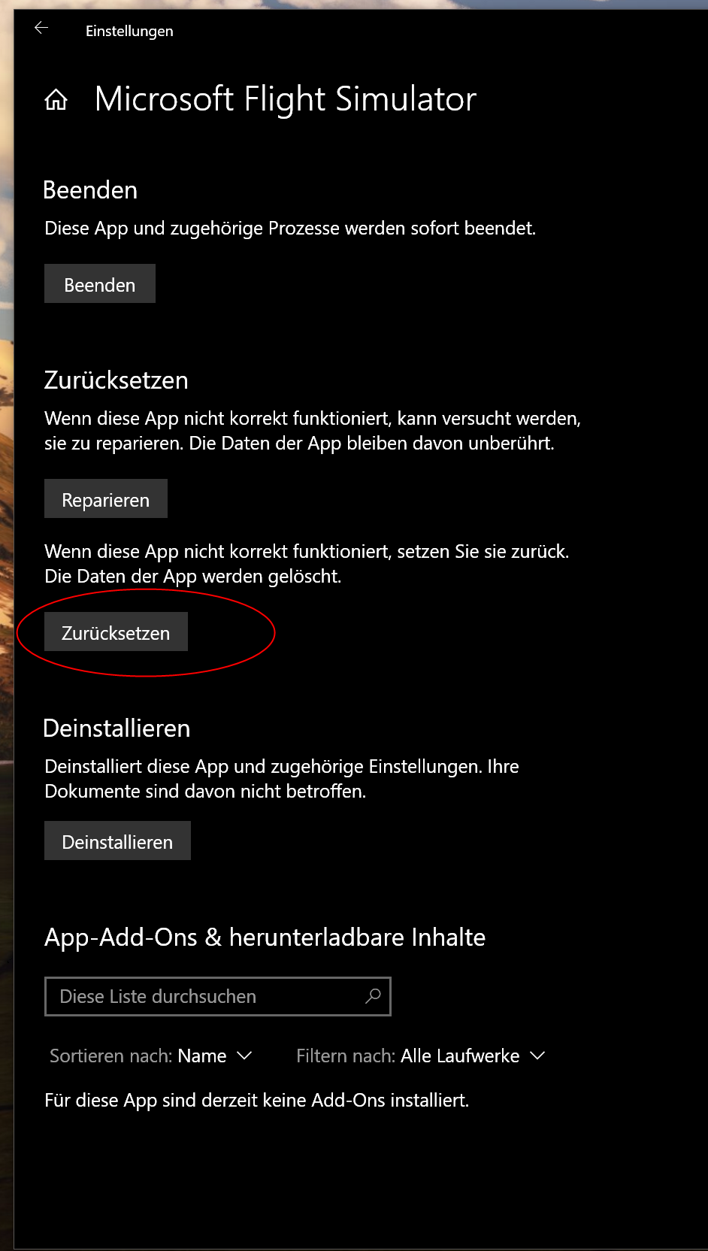Click the Einstellungen window title
This screenshot has height=1251, width=708.
coord(129,31)
